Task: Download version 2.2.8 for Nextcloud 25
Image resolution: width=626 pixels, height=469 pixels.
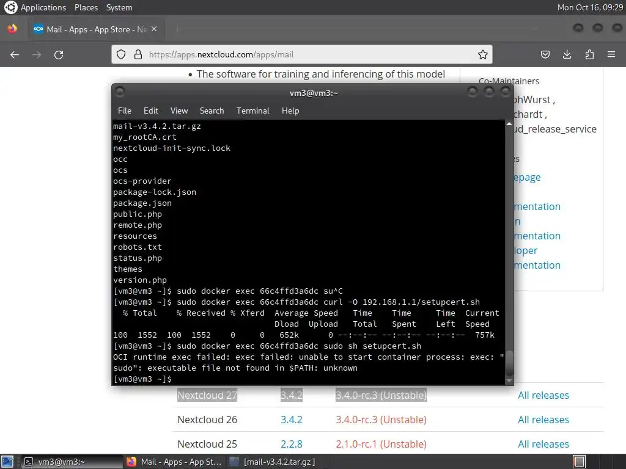Action: pos(292,444)
